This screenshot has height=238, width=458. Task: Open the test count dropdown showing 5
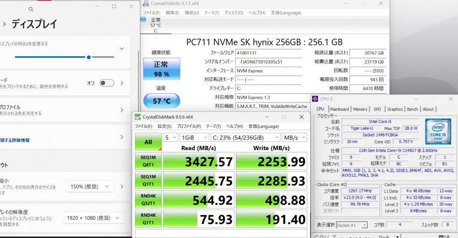pos(170,138)
